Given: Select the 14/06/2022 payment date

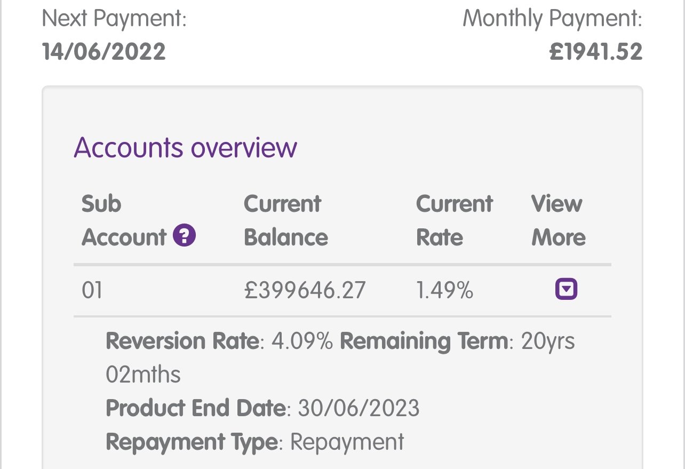Looking at the screenshot, I should coord(104,52).
